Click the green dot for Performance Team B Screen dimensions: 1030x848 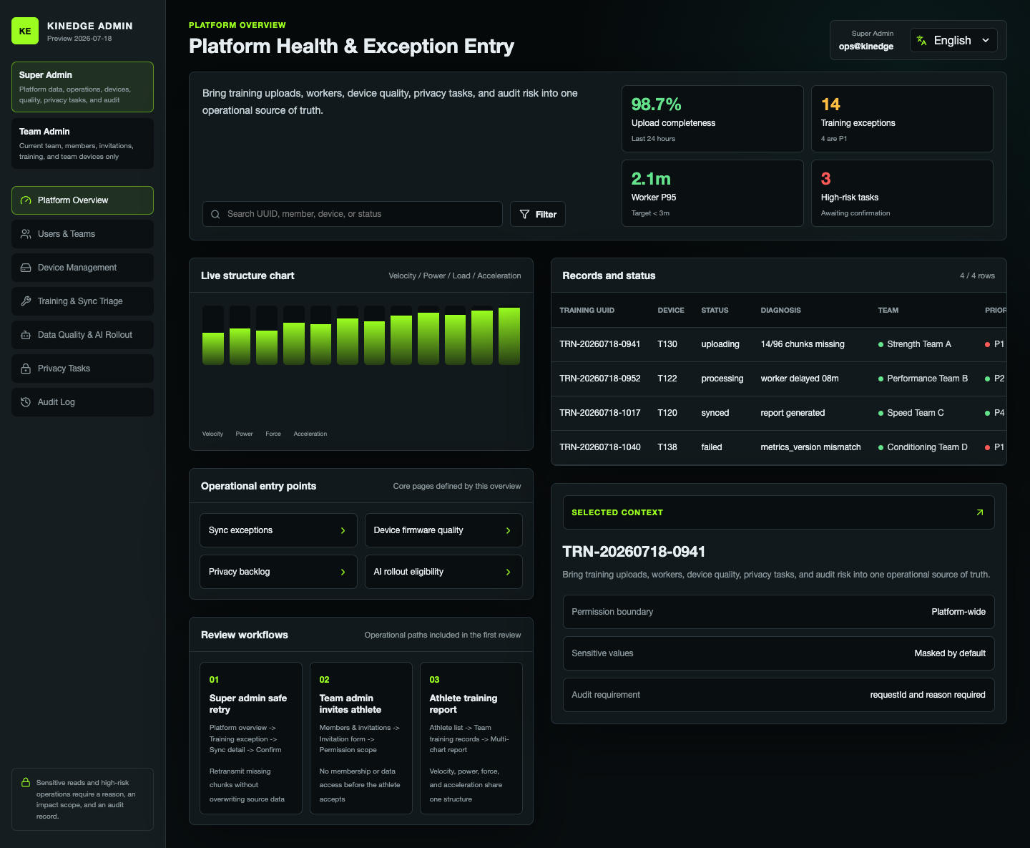(x=881, y=379)
